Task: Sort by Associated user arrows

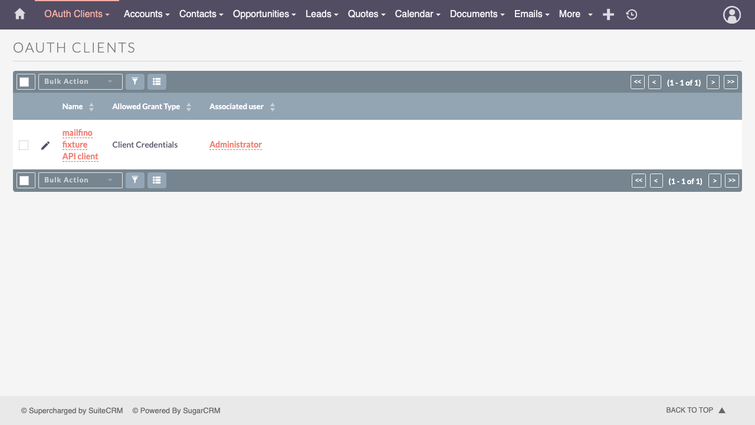Action: [273, 107]
